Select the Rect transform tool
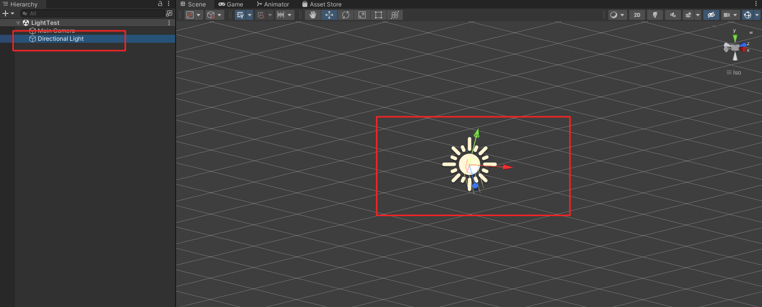Viewport: 762px width, 307px height. pyautogui.click(x=379, y=15)
